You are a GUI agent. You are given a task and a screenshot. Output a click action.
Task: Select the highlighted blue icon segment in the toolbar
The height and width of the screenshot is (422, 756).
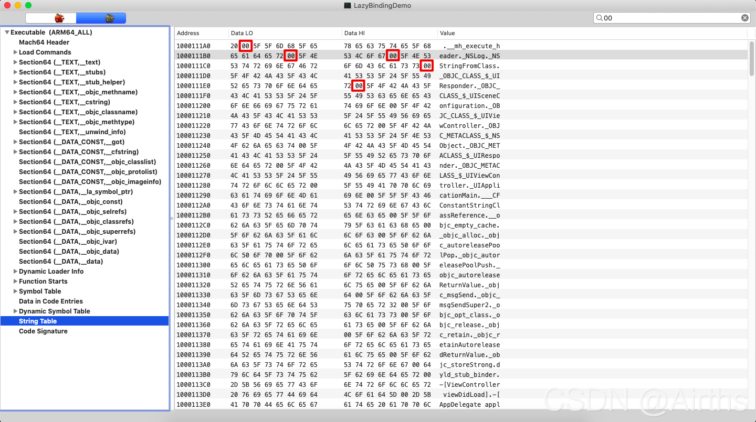(101, 18)
